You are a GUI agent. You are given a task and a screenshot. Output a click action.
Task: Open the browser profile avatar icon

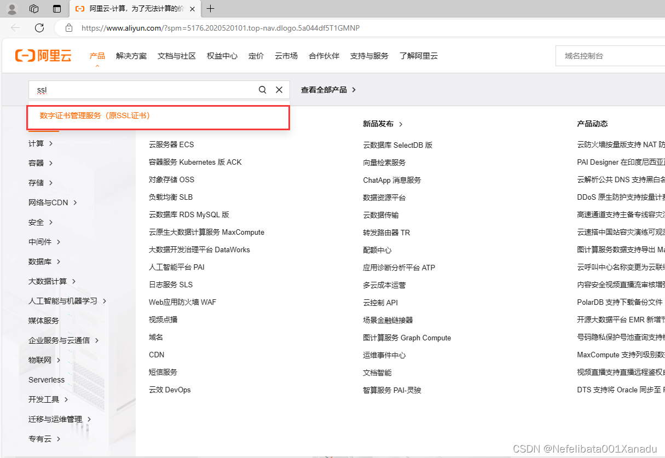[x=12, y=9]
